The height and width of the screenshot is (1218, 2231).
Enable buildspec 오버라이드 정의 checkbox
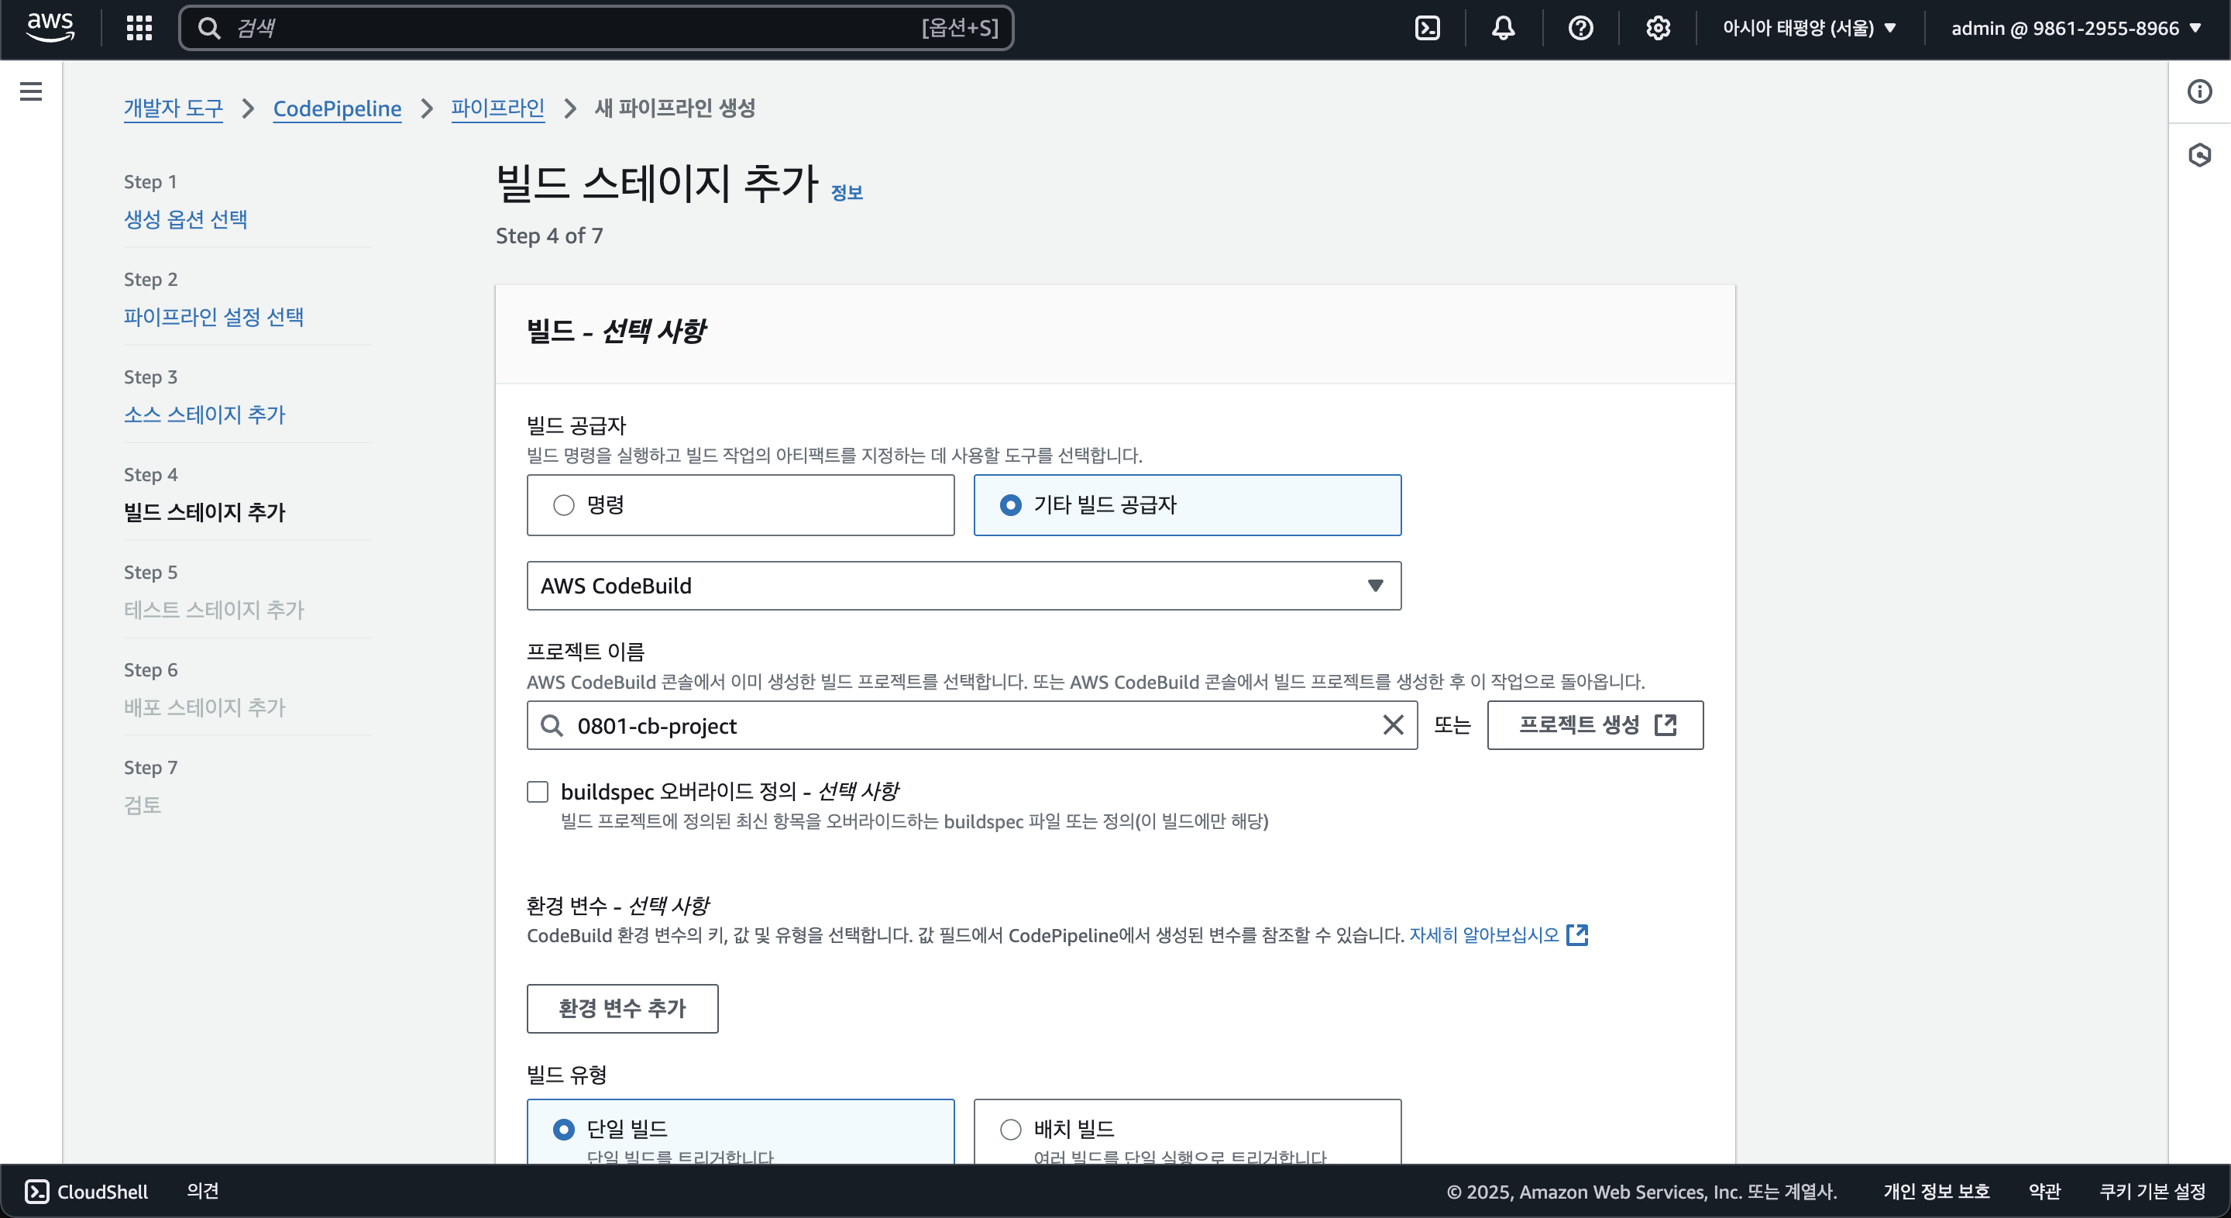(538, 792)
